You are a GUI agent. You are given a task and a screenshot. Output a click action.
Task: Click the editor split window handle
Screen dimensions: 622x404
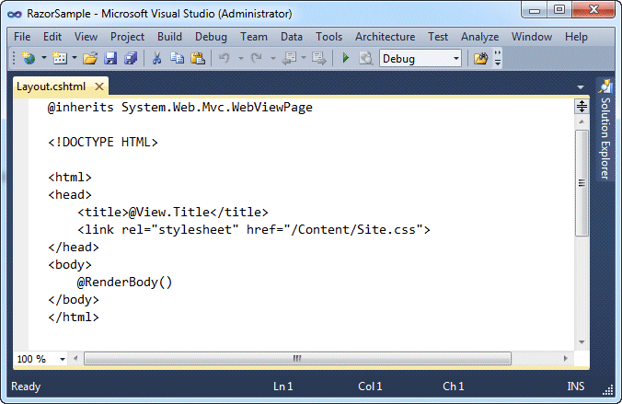click(582, 107)
